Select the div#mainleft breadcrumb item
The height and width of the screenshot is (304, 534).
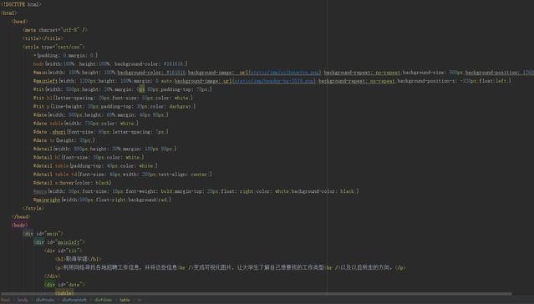coord(74,300)
